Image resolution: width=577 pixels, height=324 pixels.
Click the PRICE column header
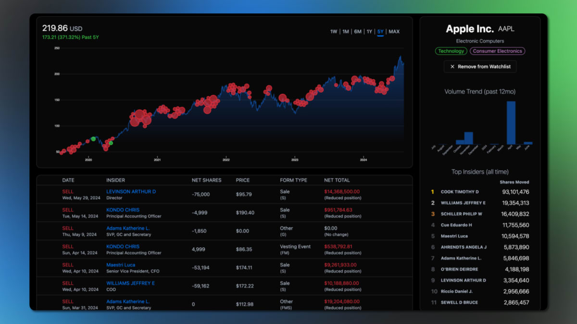243,180
